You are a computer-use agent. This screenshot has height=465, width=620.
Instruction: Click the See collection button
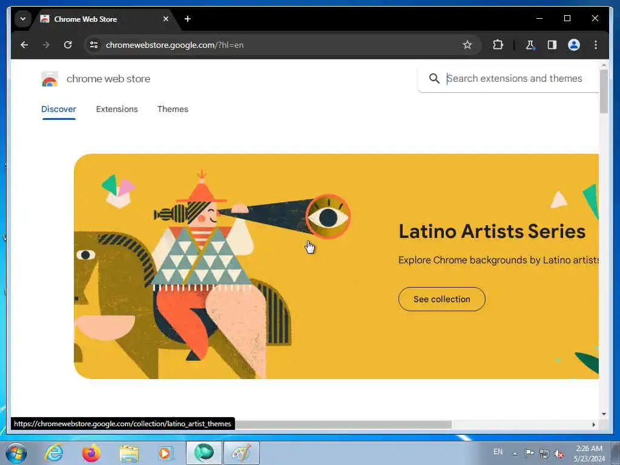(441, 299)
